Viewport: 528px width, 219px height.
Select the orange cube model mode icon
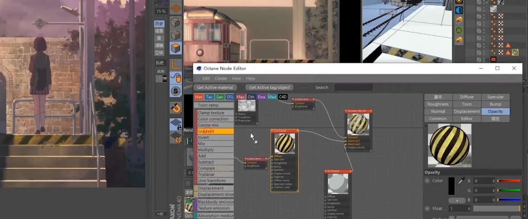pyautogui.click(x=175, y=48)
